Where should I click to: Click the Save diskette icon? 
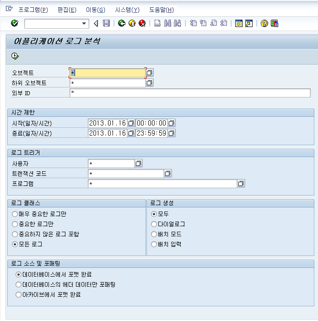(x=106, y=23)
